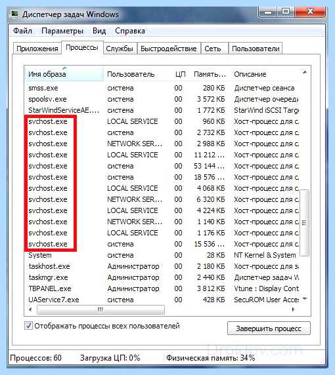
Task: Click the Task Manager title bar icon
Action: pyautogui.click(x=14, y=14)
